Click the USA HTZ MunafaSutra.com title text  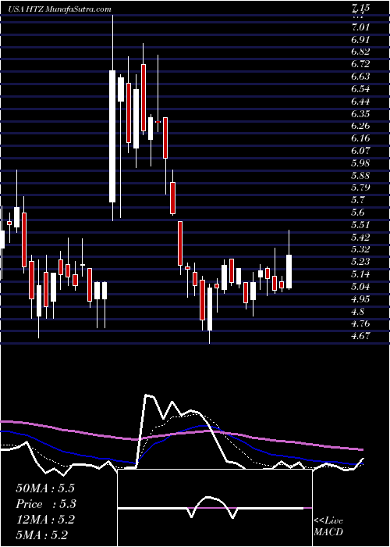click(60, 9)
